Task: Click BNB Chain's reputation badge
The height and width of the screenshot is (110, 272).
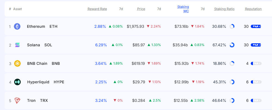Action: coord(256,63)
